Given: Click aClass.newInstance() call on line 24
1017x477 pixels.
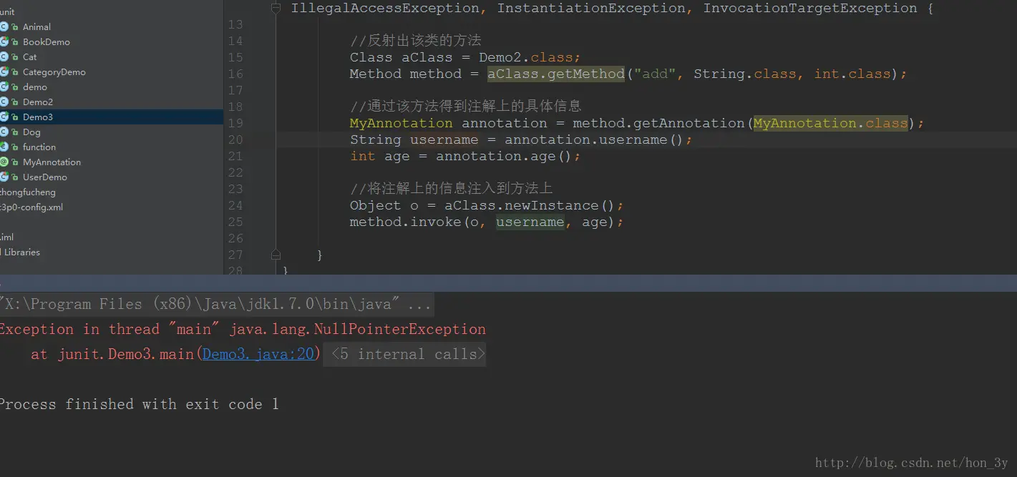Looking at the screenshot, I should pyautogui.click(x=530, y=205).
